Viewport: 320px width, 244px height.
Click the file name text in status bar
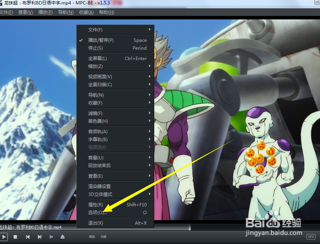[31, 227]
